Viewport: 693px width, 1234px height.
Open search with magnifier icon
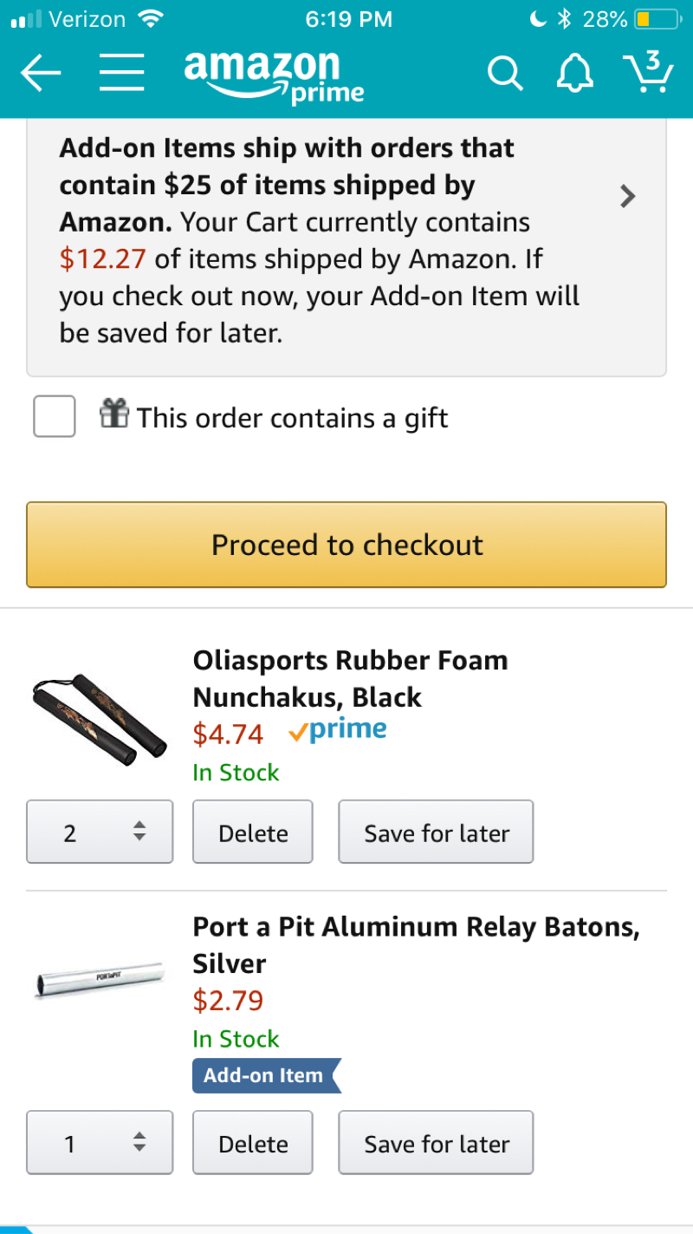(505, 74)
